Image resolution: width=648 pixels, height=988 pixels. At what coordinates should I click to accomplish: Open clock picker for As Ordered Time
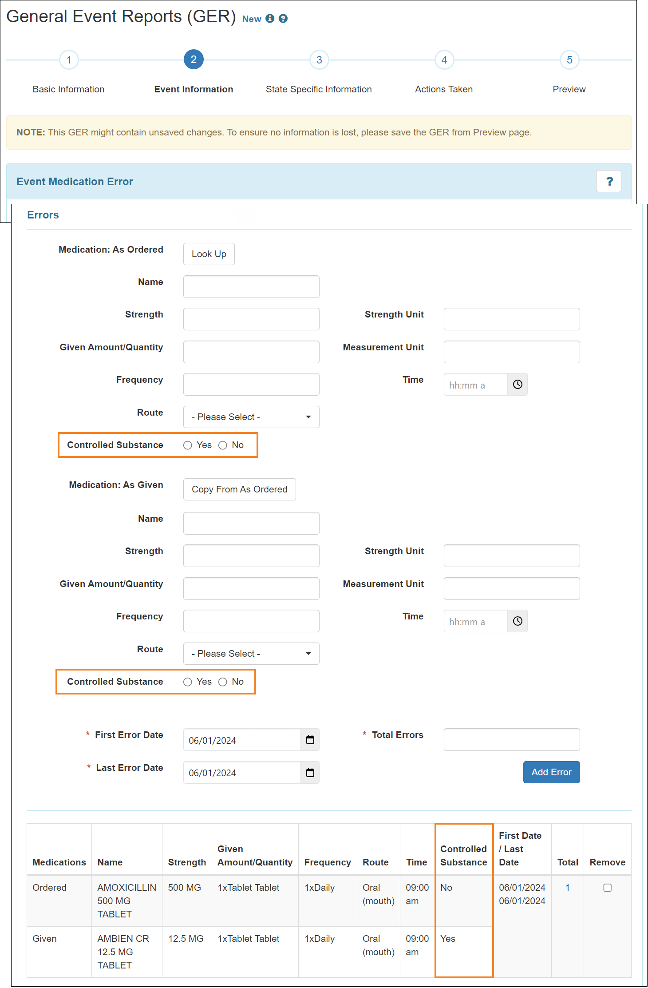[x=517, y=385]
